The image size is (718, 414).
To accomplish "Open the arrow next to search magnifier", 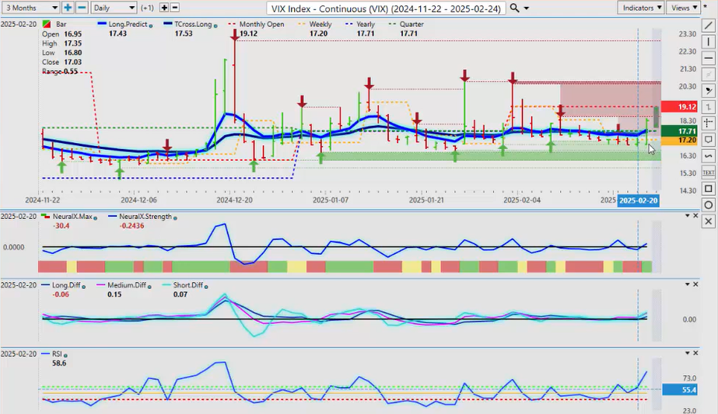I will coord(526,9).
